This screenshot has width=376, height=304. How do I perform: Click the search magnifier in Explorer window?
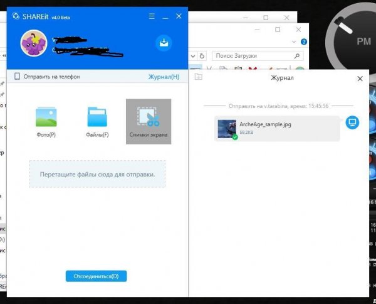coord(296,56)
